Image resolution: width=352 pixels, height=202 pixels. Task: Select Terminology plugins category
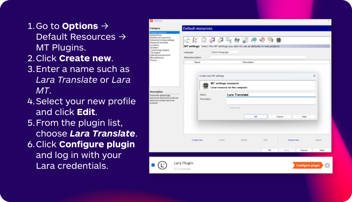point(160,50)
